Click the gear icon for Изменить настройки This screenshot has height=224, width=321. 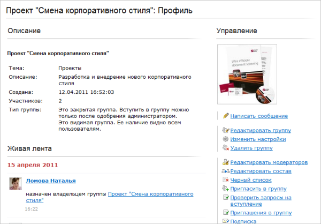pos(225,139)
